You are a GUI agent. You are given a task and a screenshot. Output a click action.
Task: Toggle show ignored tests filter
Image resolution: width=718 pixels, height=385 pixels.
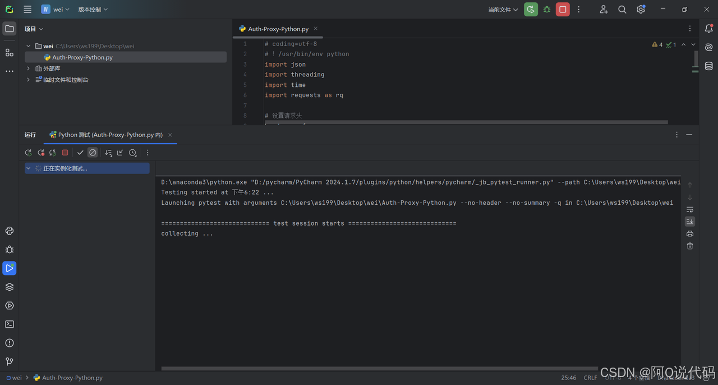click(x=93, y=153)
